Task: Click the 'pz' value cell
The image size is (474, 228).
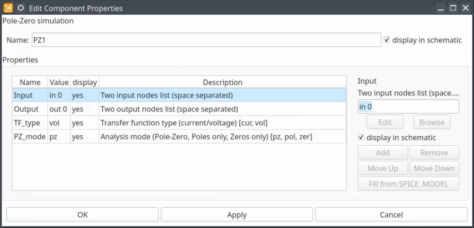Action: 59,137
